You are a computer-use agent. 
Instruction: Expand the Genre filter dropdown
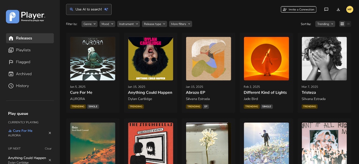coord(89,24)
